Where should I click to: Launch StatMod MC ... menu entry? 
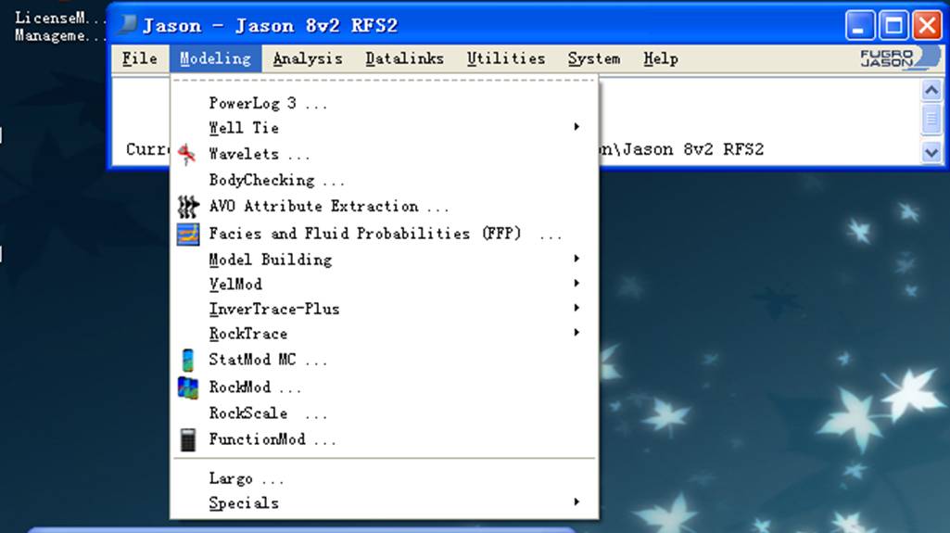pyautogui.click(x=384, y=360)
